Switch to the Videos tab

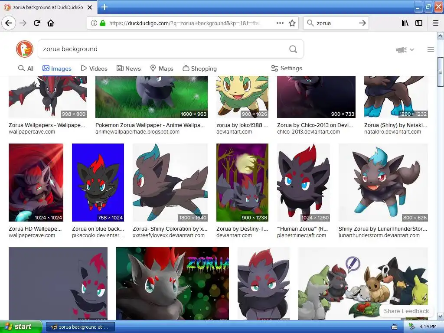94,69
